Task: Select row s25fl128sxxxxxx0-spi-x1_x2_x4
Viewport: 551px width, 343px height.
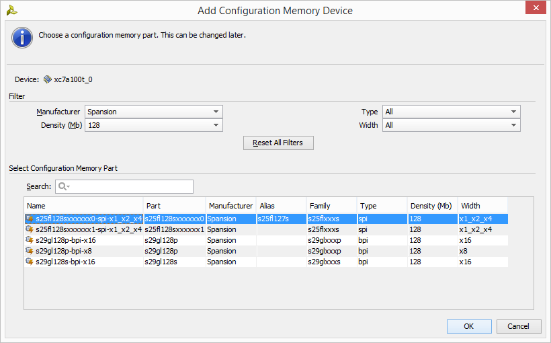Action: (266, 219)
